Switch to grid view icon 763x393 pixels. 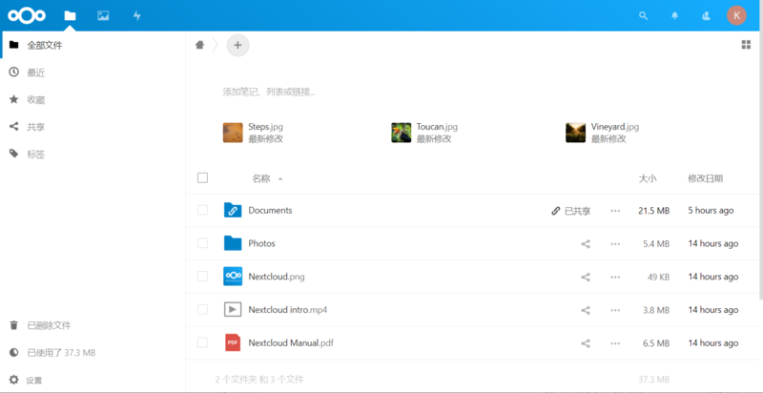(746, 45)
